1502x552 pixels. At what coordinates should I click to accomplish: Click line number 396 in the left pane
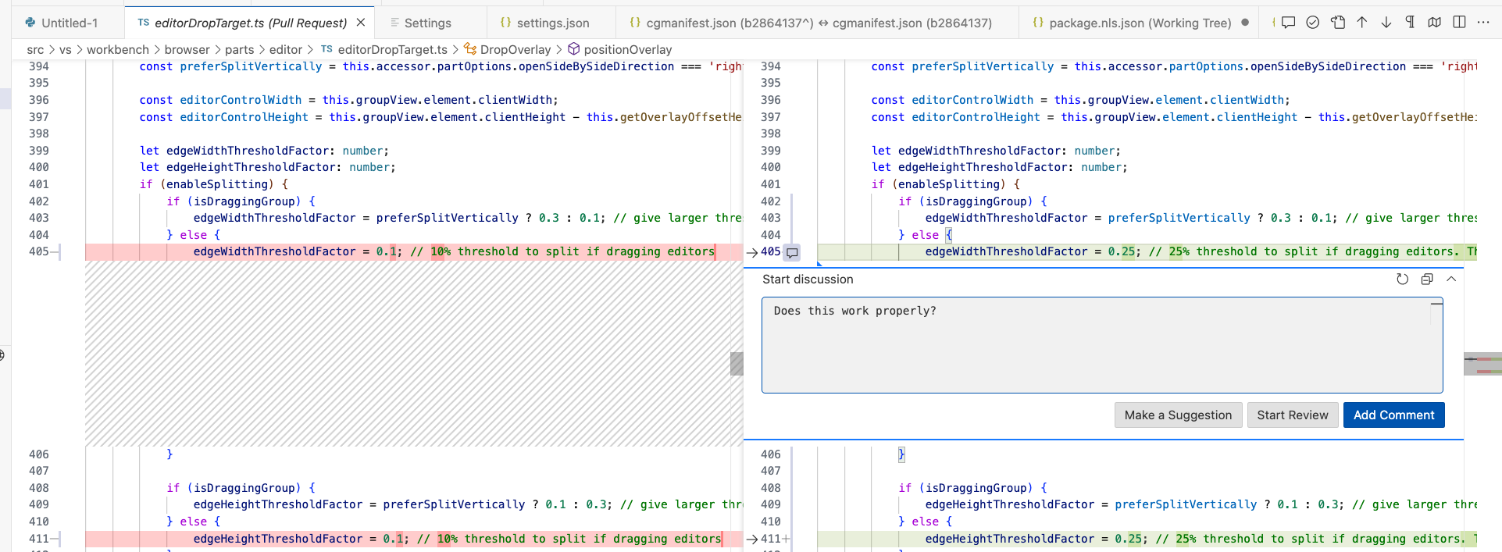[38, 100]
